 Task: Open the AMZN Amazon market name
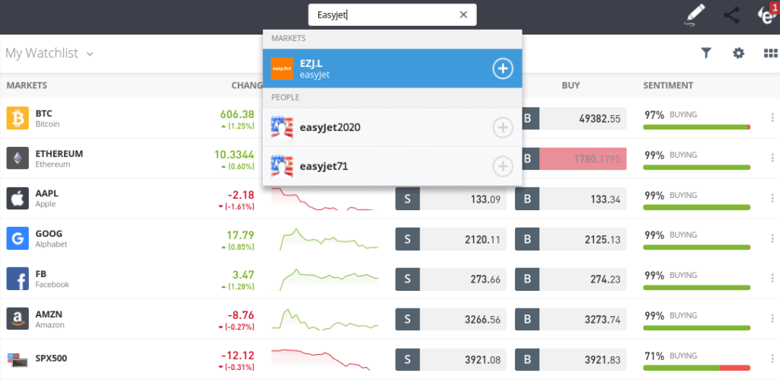coord(50,319)
